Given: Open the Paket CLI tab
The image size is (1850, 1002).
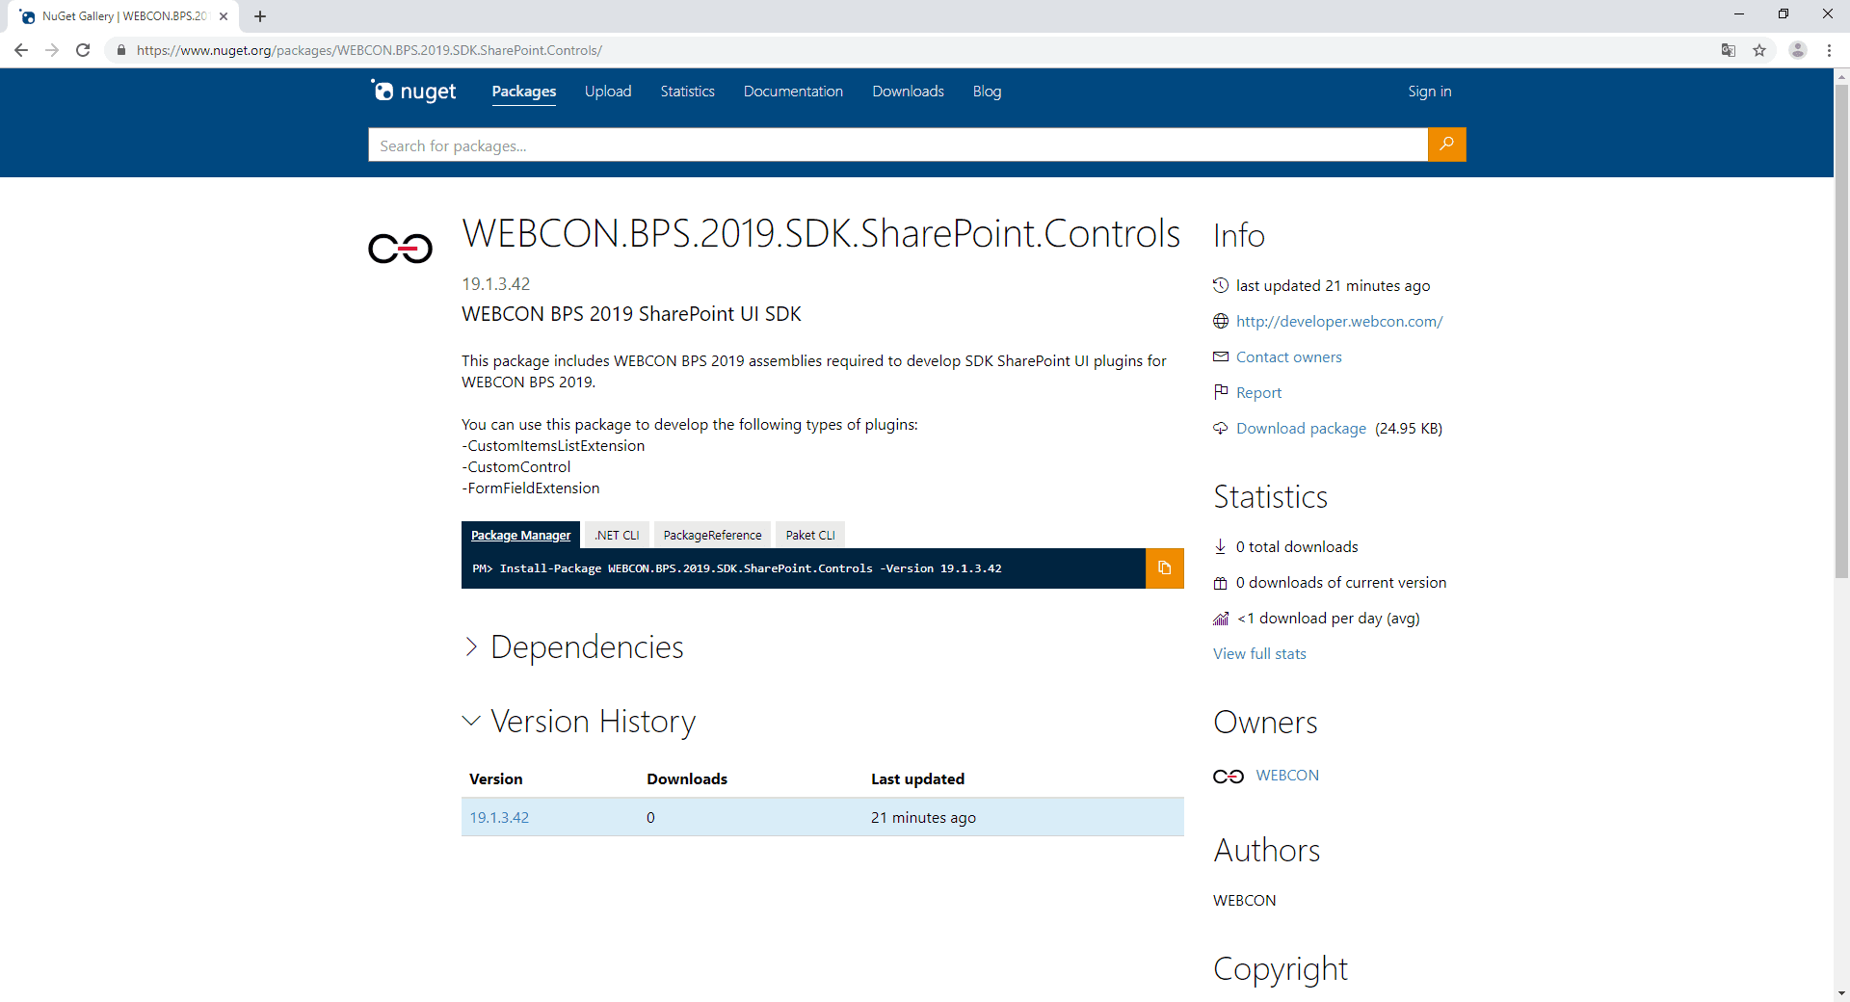Looking at the screenshot, I should (810, 536).
